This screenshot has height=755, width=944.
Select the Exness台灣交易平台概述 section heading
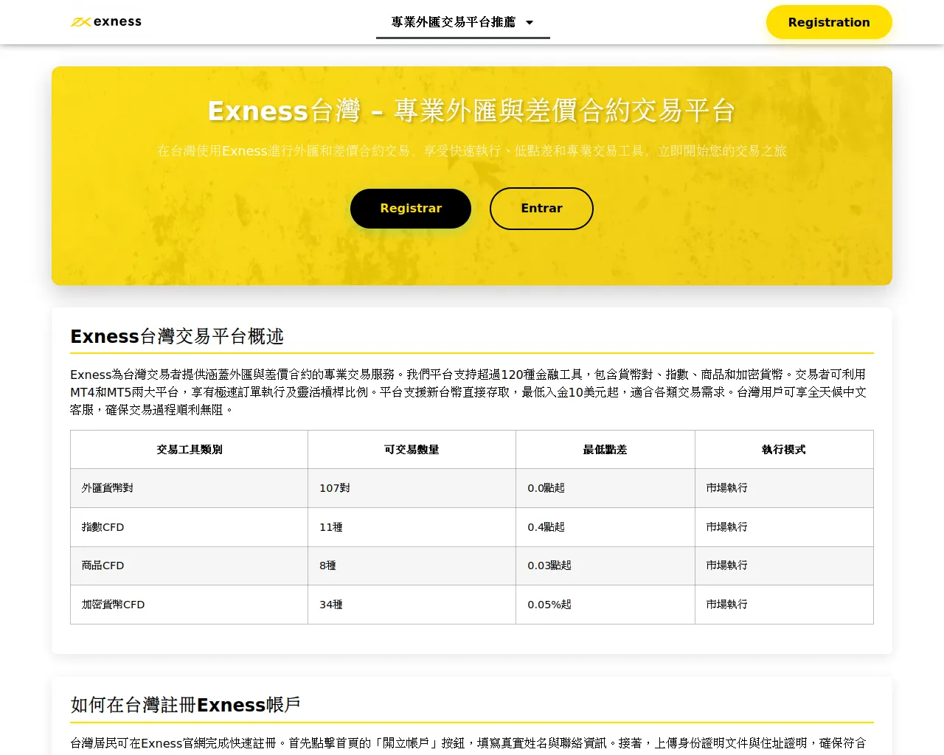tap(177, 337)
